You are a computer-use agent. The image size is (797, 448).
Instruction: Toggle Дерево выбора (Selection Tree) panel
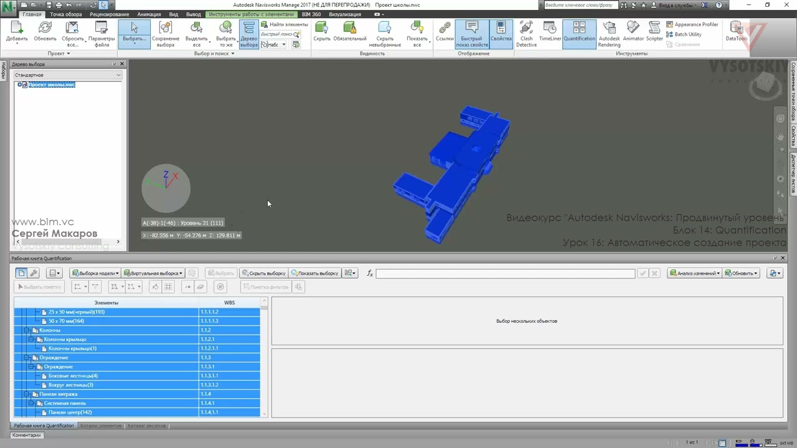pyautogui.click(x=248, y=34)
